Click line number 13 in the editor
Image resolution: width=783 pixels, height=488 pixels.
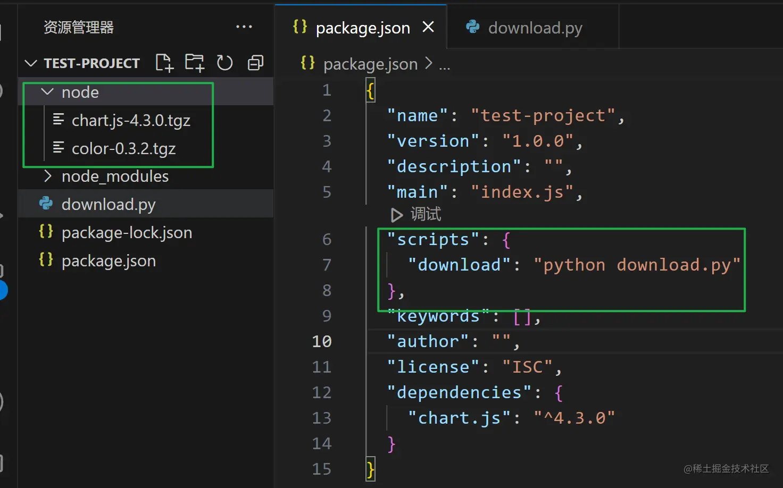tap(322, 418)
